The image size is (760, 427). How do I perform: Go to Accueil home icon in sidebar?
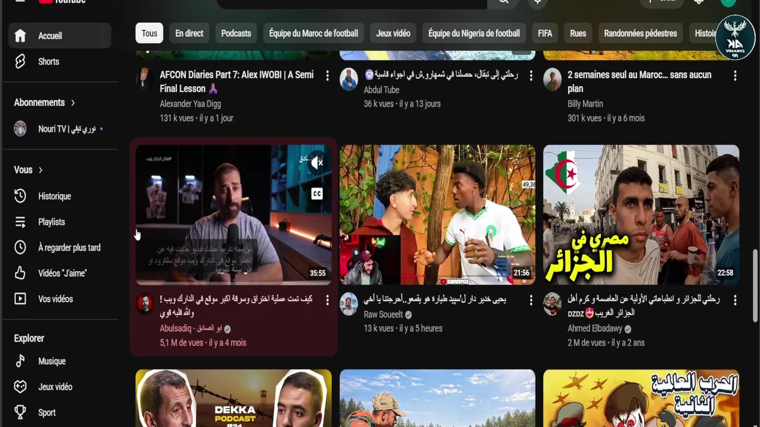[20, 36]
